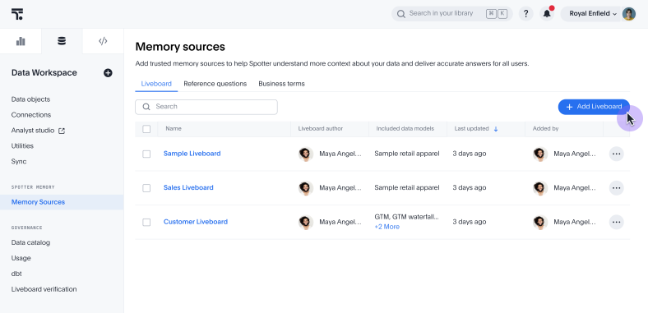Click the plus icon beside Data Workspace
This screenshot has height=313, width=648.
click(x=108, y=73)
